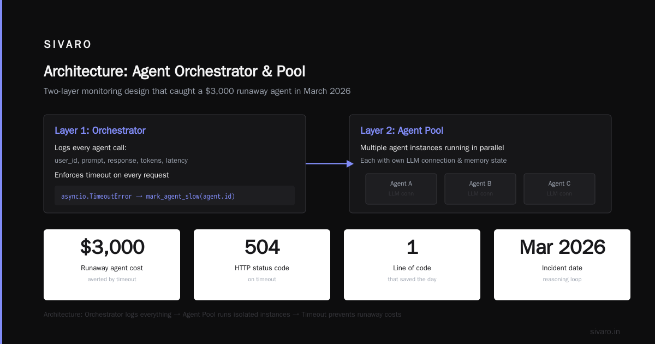Click the sivaro.in link in the footer
This screenshot has width=655, height=344.
coord(605,331)
